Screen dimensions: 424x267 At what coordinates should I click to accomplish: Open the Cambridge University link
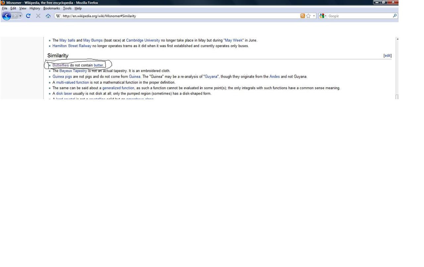[x=143, y=40]
